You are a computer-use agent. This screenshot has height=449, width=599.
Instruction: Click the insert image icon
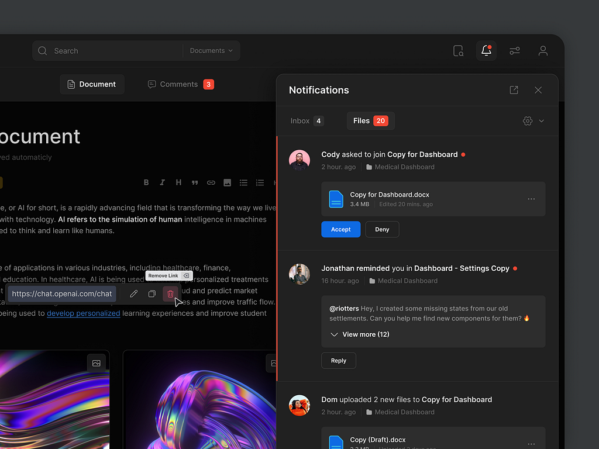tap(227, 182)
